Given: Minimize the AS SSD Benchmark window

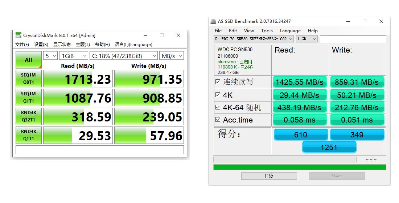Looking at the screenshot, I should [348, 21].
